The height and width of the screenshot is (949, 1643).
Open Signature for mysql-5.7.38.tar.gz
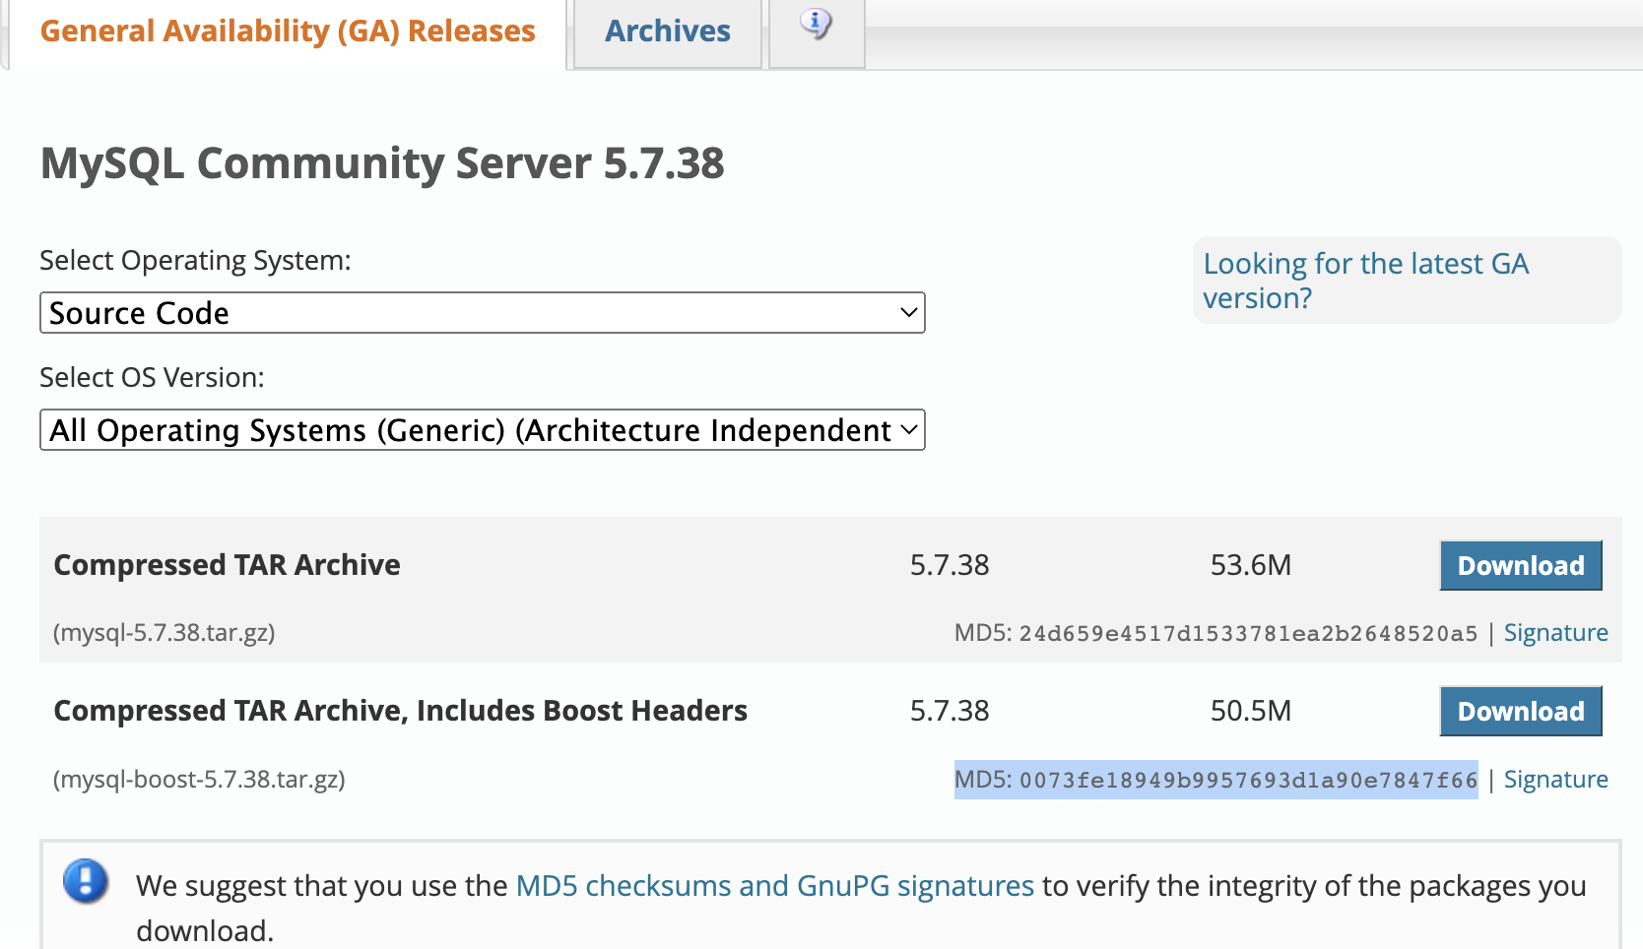1555,632
